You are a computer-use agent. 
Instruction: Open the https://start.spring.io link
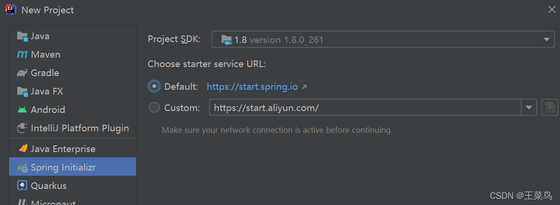tap(252, 86)
